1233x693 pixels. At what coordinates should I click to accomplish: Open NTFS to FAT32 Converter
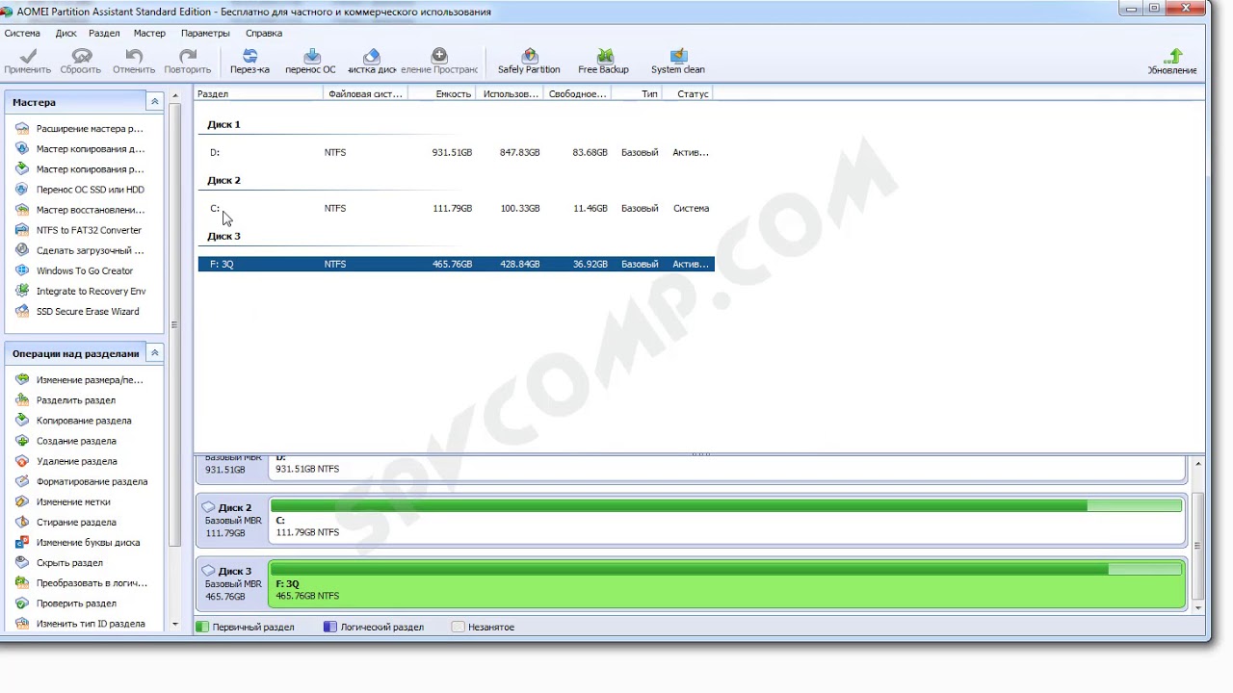click(x=79, y=230)
